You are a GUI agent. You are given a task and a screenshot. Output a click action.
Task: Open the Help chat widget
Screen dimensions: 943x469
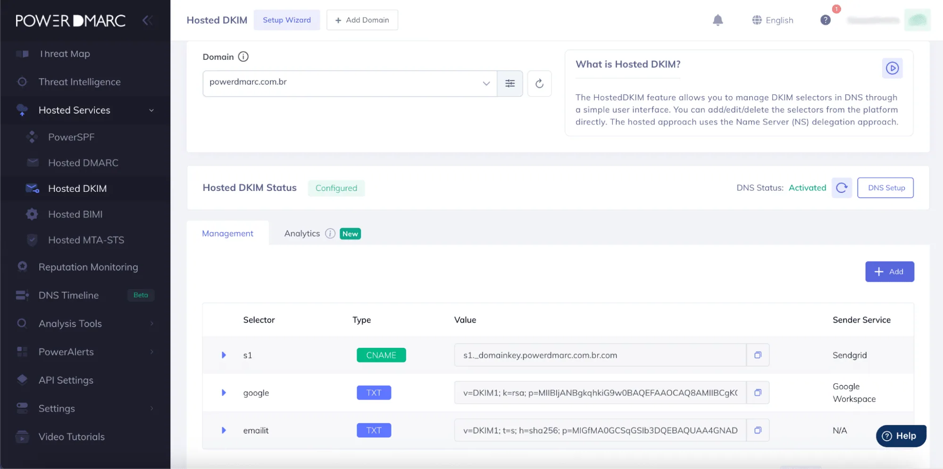point(901,436)
